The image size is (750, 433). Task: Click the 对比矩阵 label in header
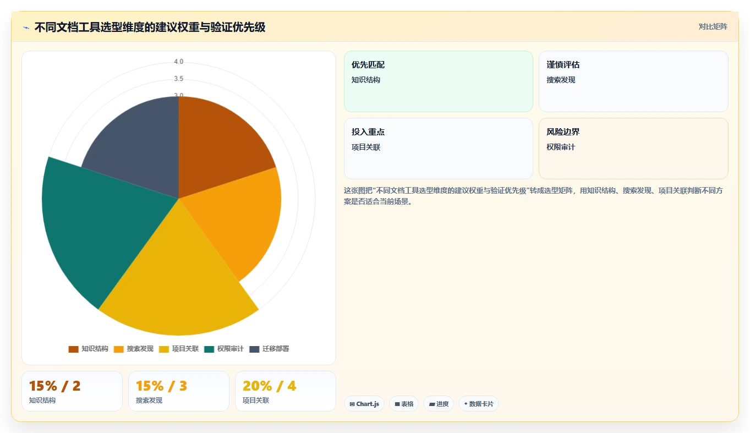pyautogui.click(x=713, y=27)
